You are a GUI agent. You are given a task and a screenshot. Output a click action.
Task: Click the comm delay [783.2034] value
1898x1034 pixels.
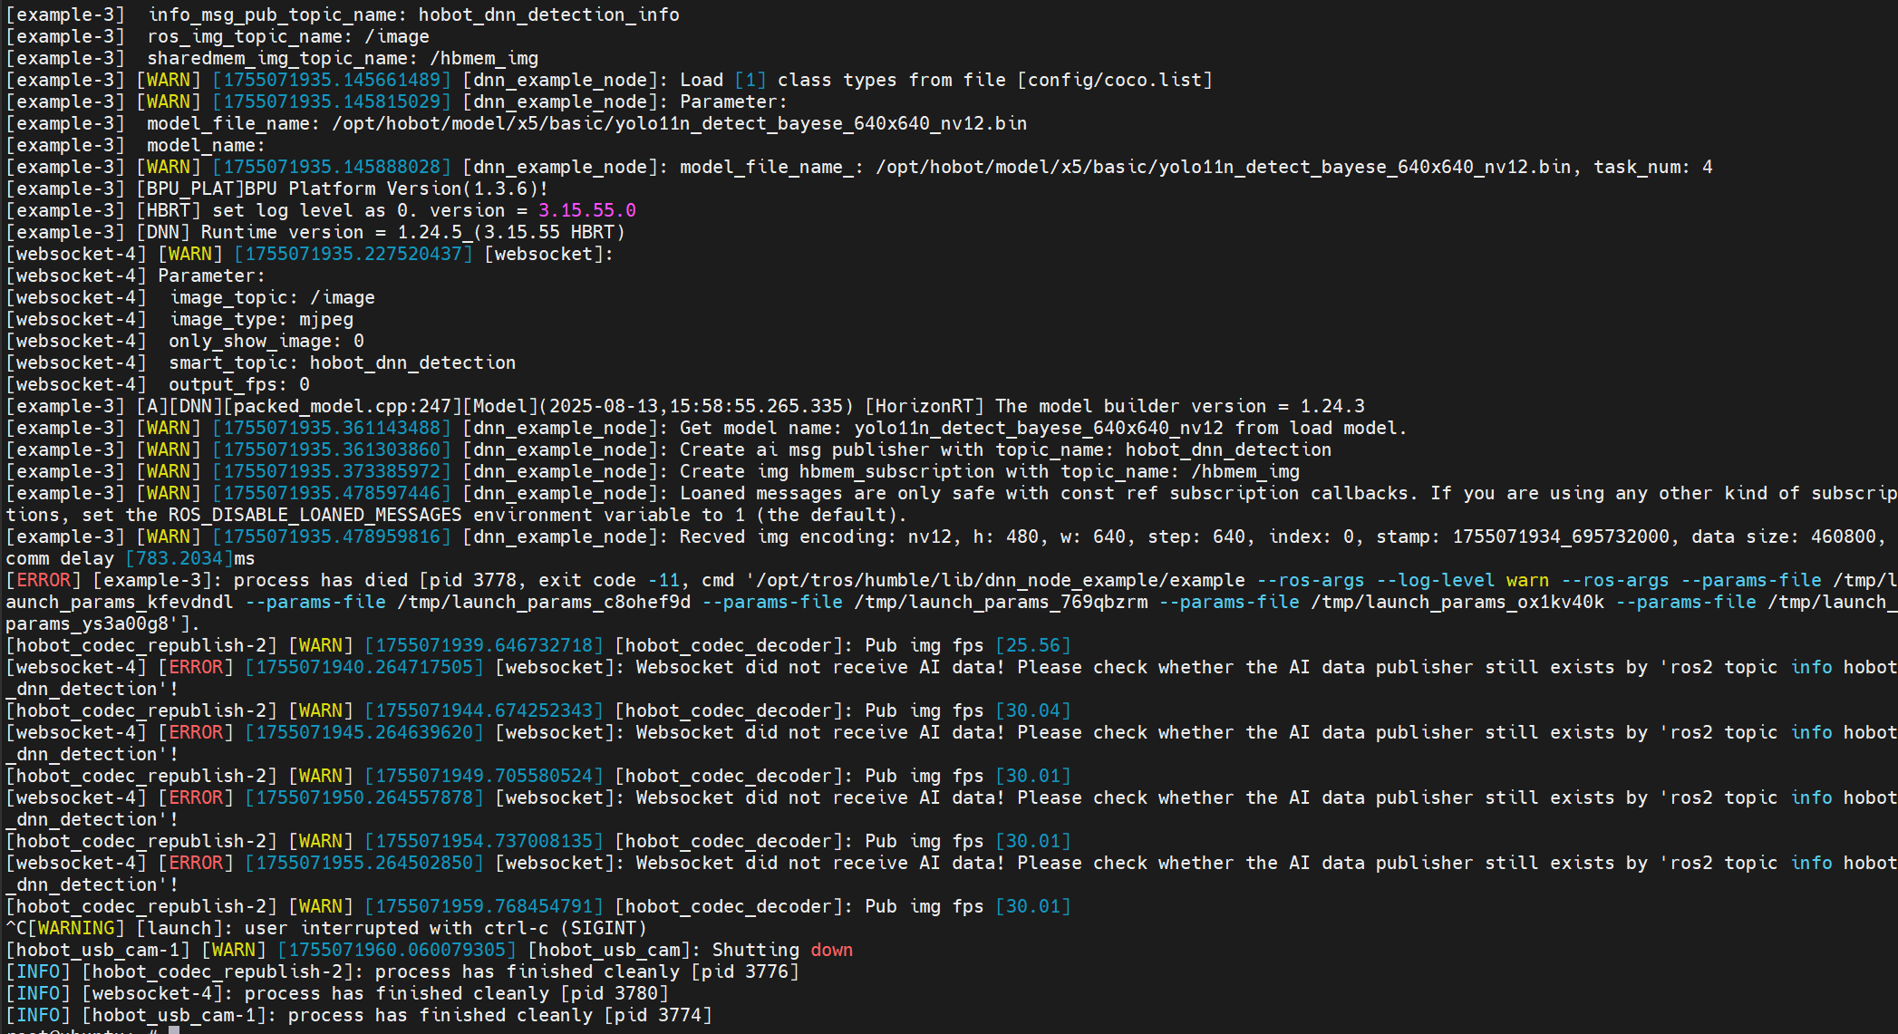coord(179,558)
